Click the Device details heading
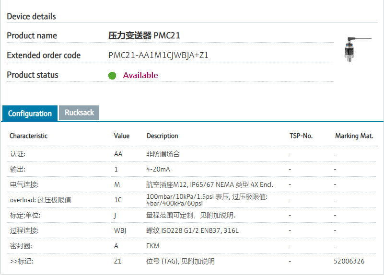 31,17
